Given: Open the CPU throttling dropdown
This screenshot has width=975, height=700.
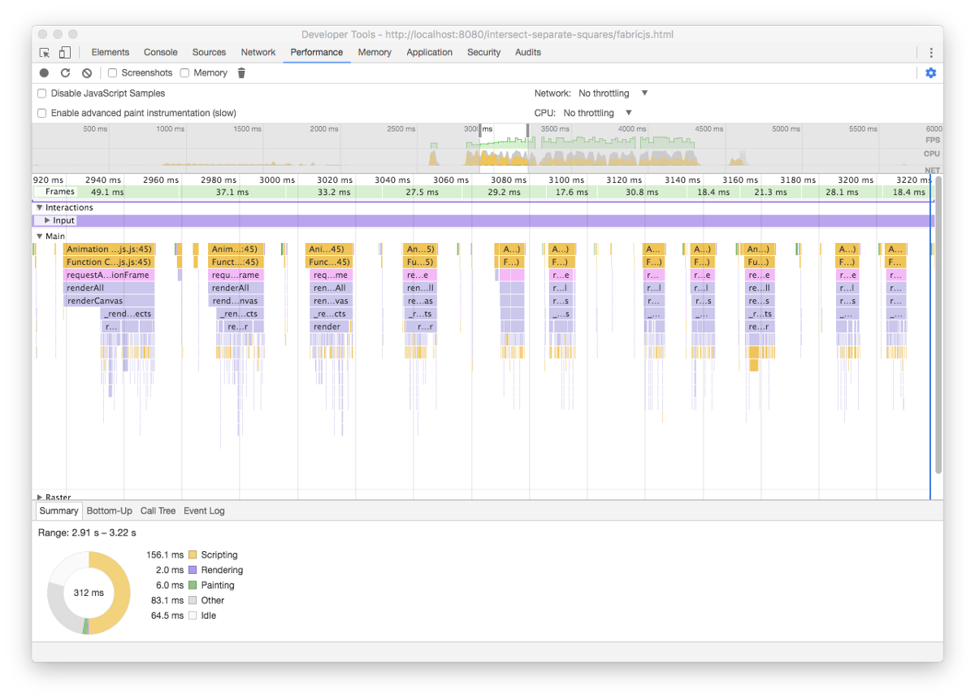Looking at the screenshot, I should (x=597, y=113).
